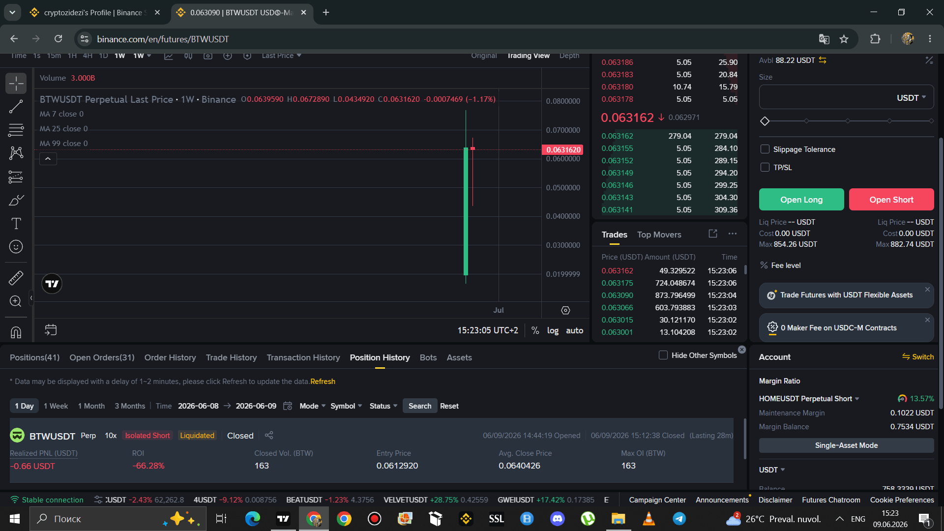Viewport: 944px width, 531px height.
Task: Open the size unit USDT dropdown
Action: (911, 97)
